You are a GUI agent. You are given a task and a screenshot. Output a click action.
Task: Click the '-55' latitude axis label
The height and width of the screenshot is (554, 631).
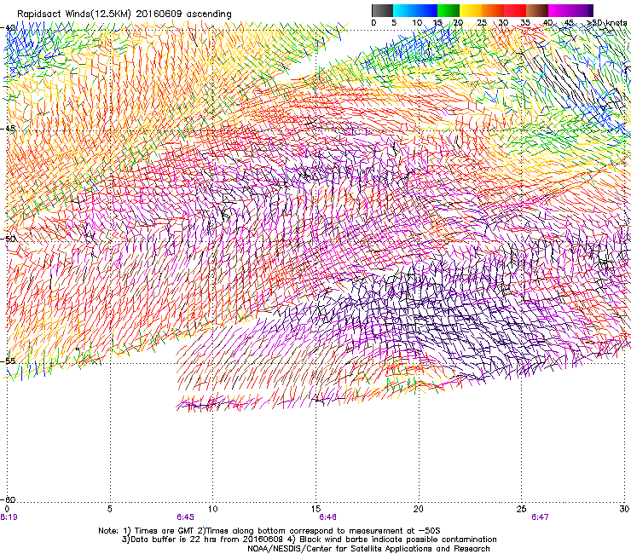[x=9, y=361]
